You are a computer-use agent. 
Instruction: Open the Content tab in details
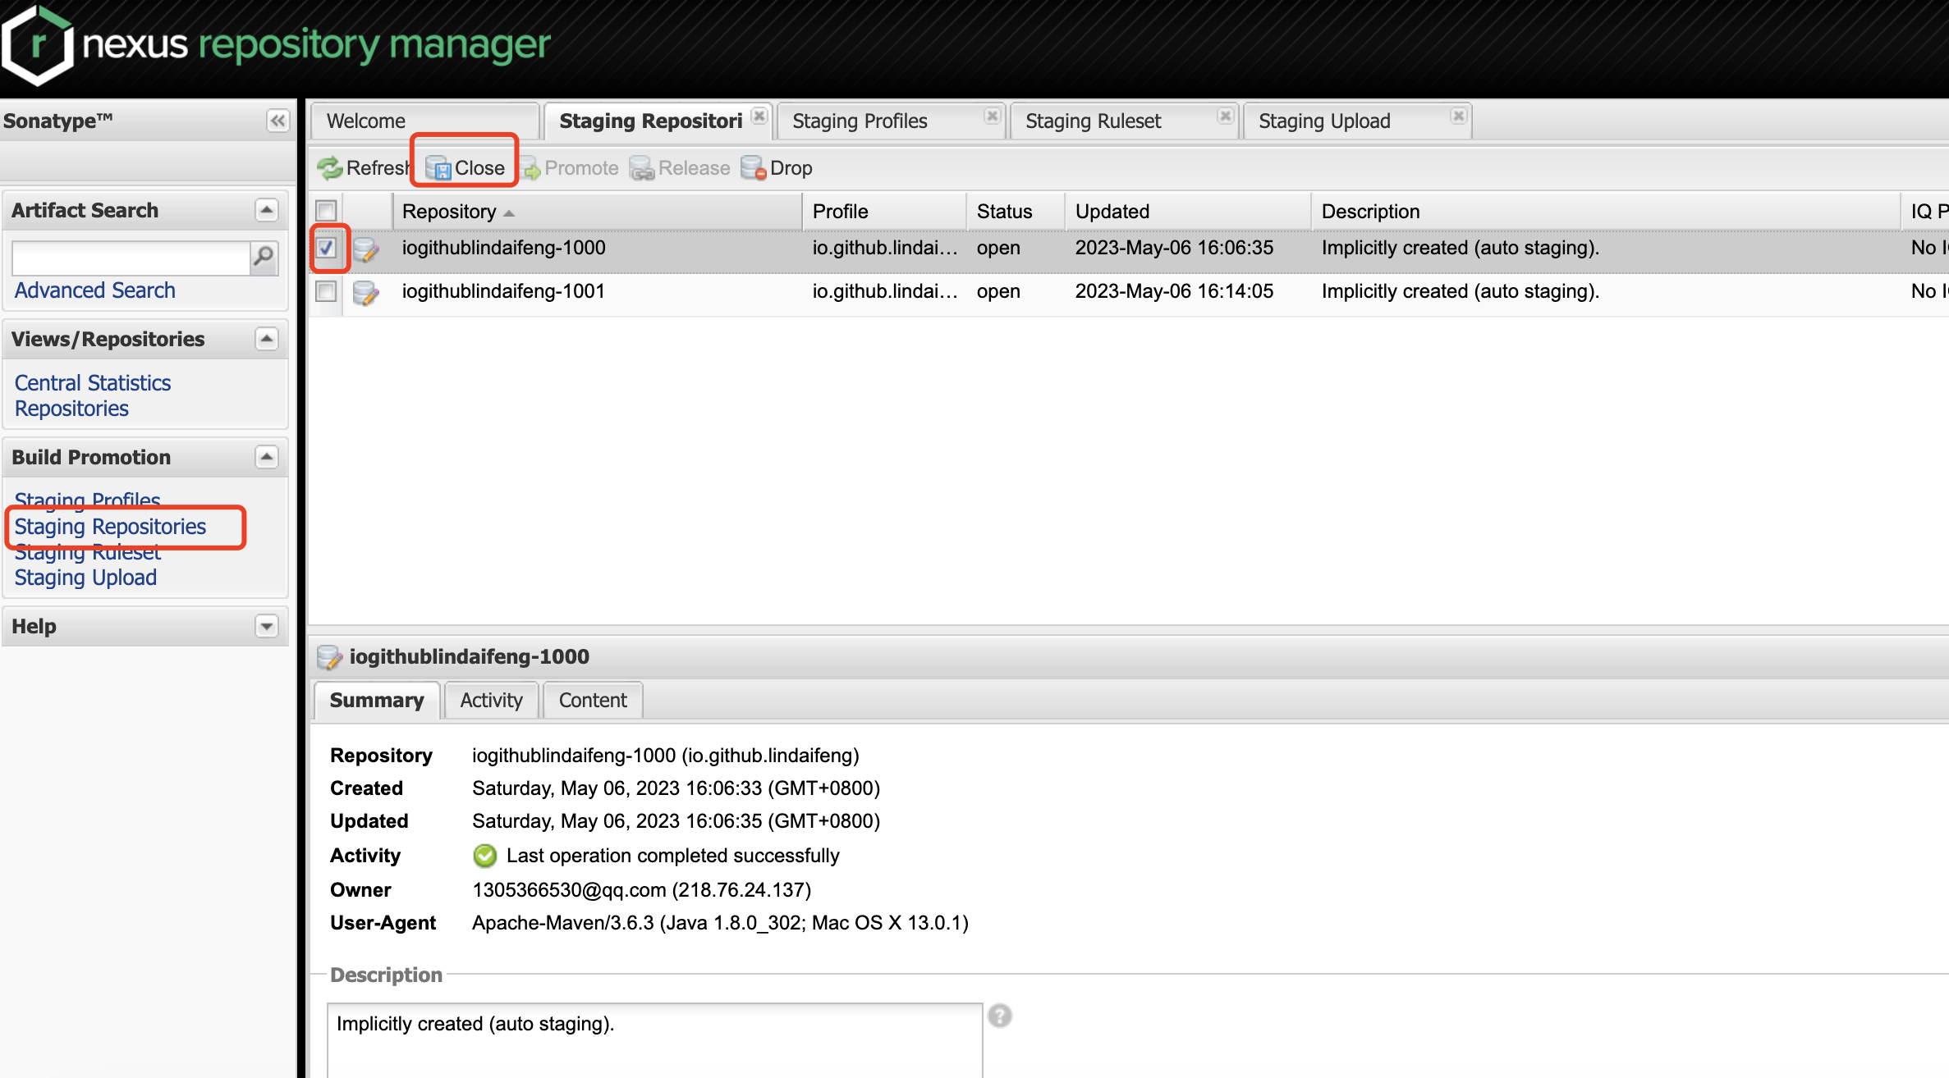tap(593, 701)
